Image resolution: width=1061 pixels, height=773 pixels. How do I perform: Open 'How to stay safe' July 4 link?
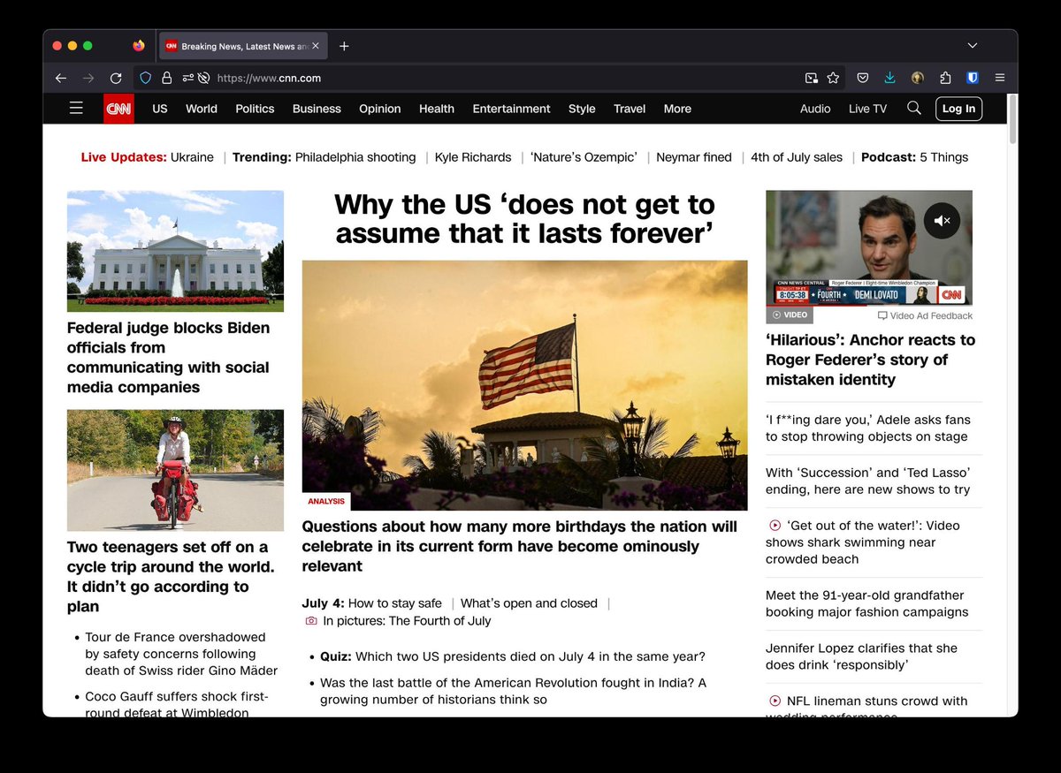point(395,603)
